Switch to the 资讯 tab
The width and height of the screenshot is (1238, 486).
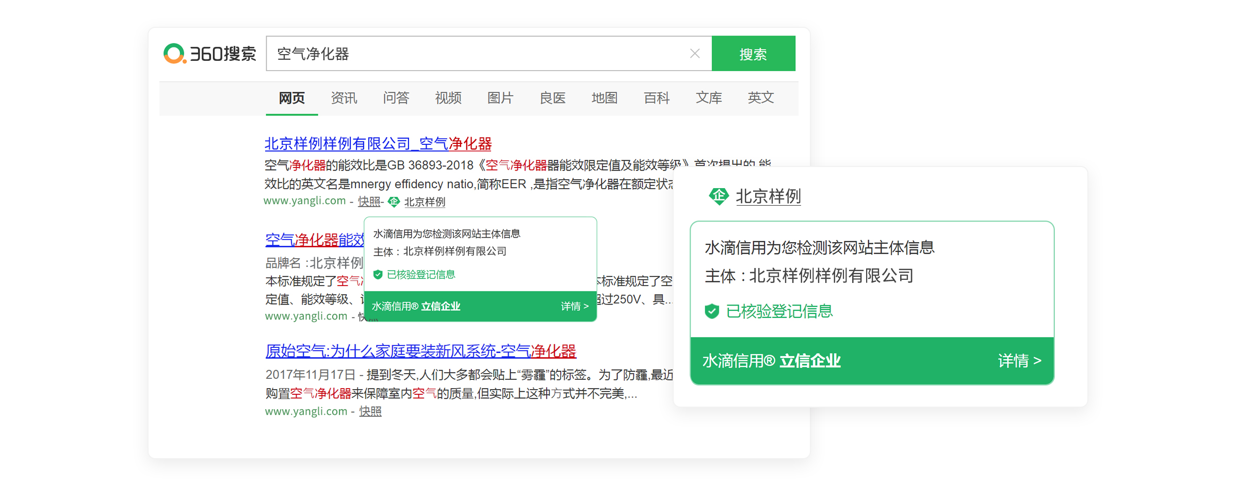(344, 98)
